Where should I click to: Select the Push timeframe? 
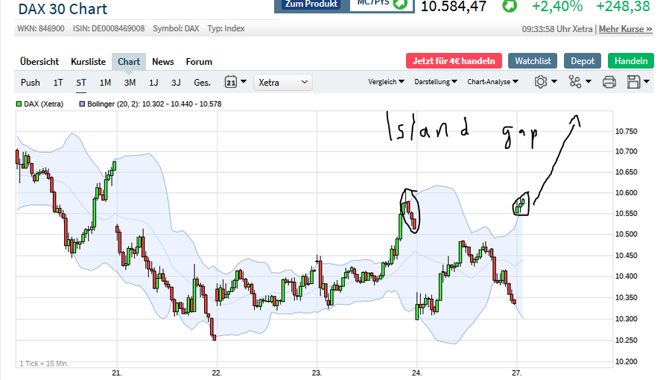(x=30, y=83)
